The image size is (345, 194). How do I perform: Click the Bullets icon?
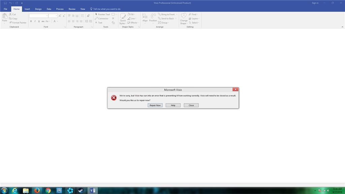(83, 16)
